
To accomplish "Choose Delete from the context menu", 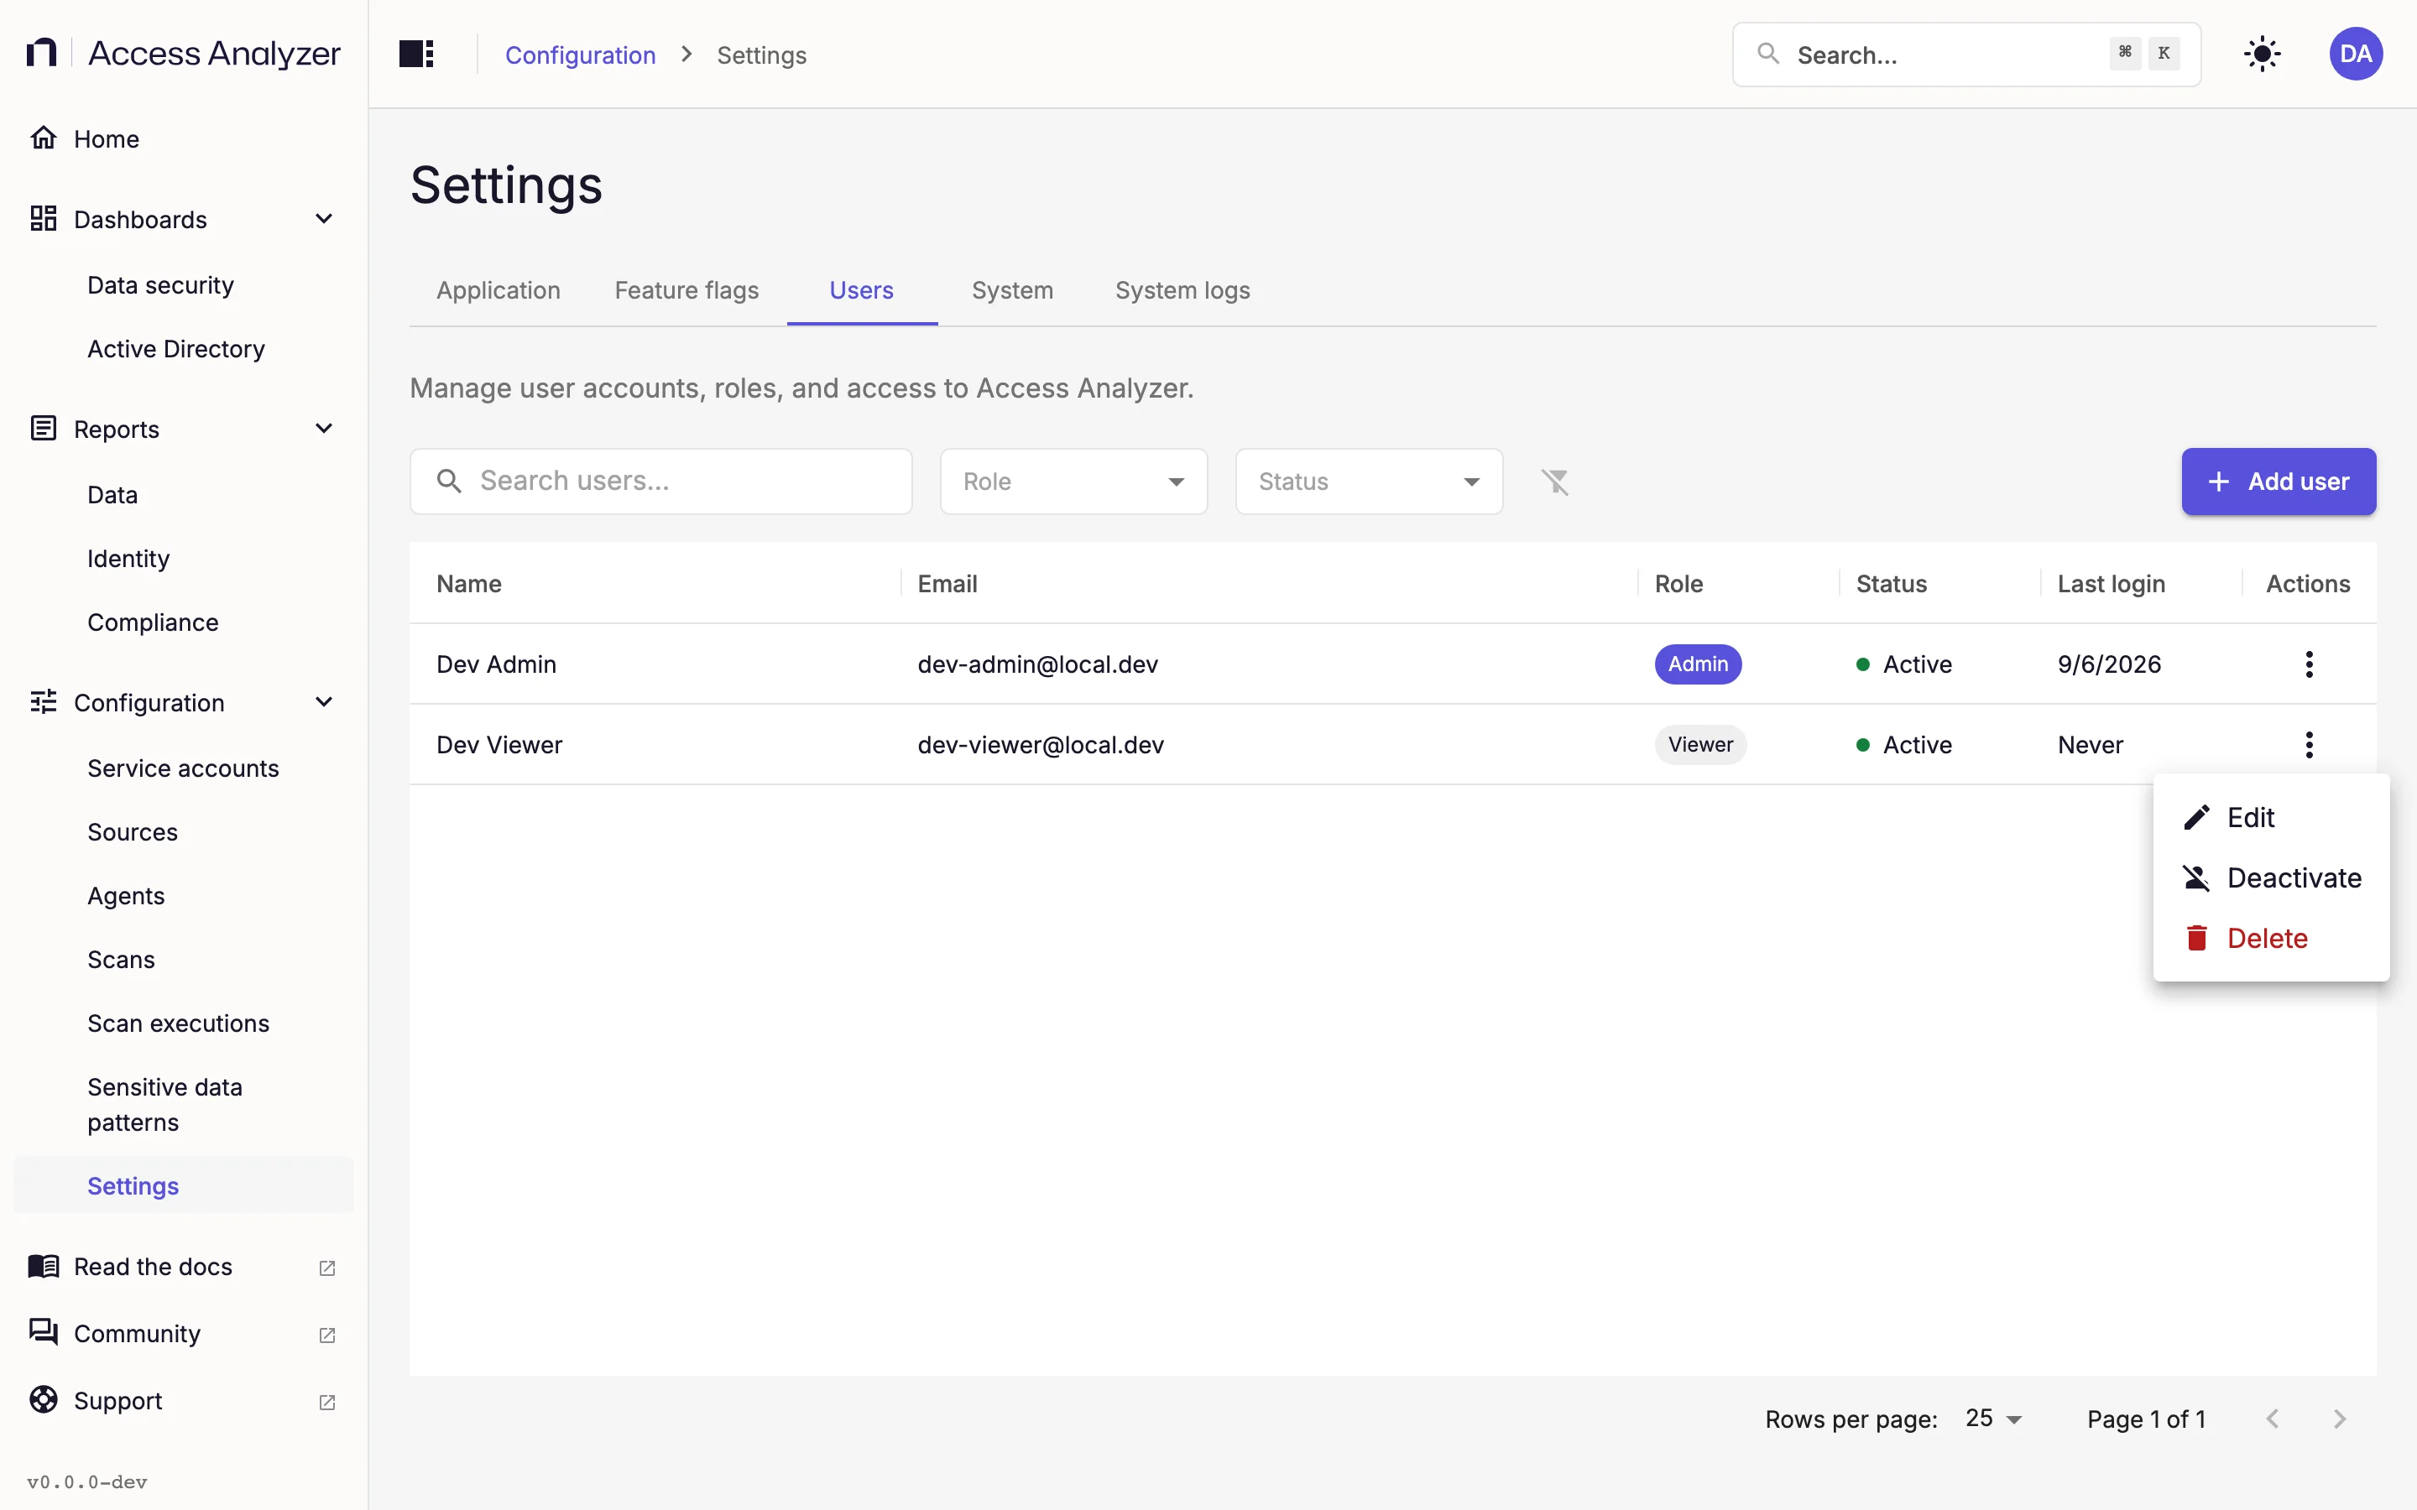I will [x=2270, y=938].
